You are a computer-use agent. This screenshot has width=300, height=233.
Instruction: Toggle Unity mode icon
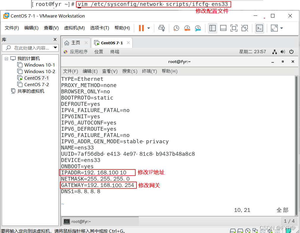click(x=245, y=28)
